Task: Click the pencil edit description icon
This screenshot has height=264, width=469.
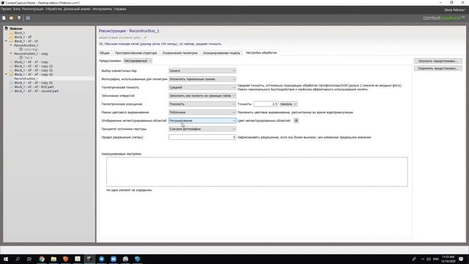Action: point(145,37)
